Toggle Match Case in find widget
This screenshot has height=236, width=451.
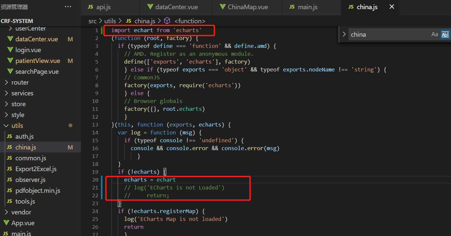tap(435, 34)
